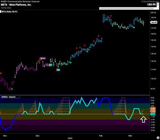Click the 200.00 price axis label
Image resolution: width=160 pixels, height=140 pixels.
click(x=153, y=12)
